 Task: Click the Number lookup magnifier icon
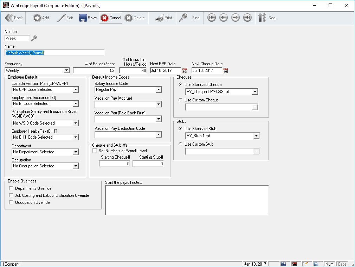[x=34, y=38]
